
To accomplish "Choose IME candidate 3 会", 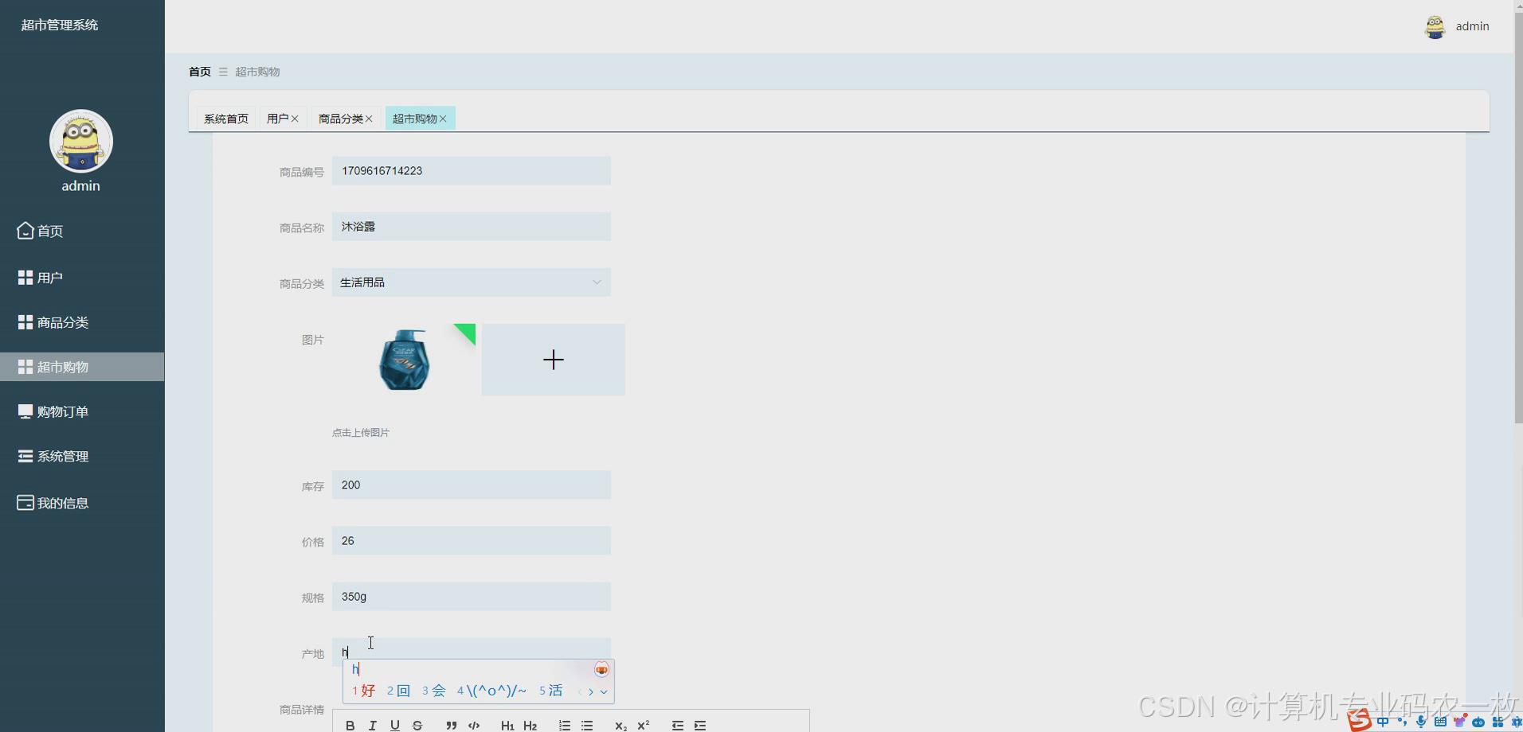I will [434, 691].
